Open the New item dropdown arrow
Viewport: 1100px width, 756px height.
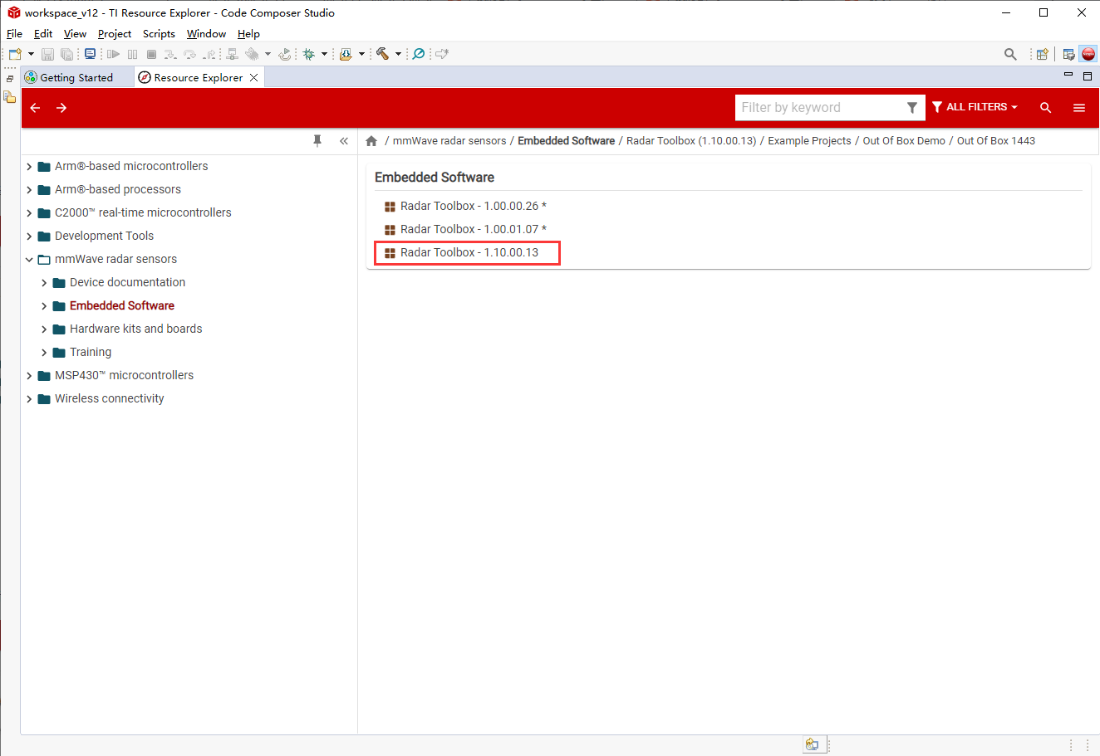pyautogui.click(x=31, y=54)
